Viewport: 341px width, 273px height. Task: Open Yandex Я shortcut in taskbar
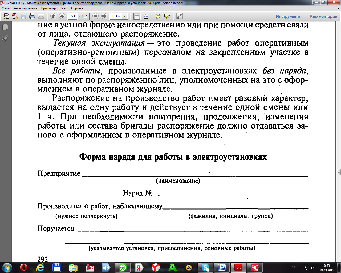(x=139, y=267)
